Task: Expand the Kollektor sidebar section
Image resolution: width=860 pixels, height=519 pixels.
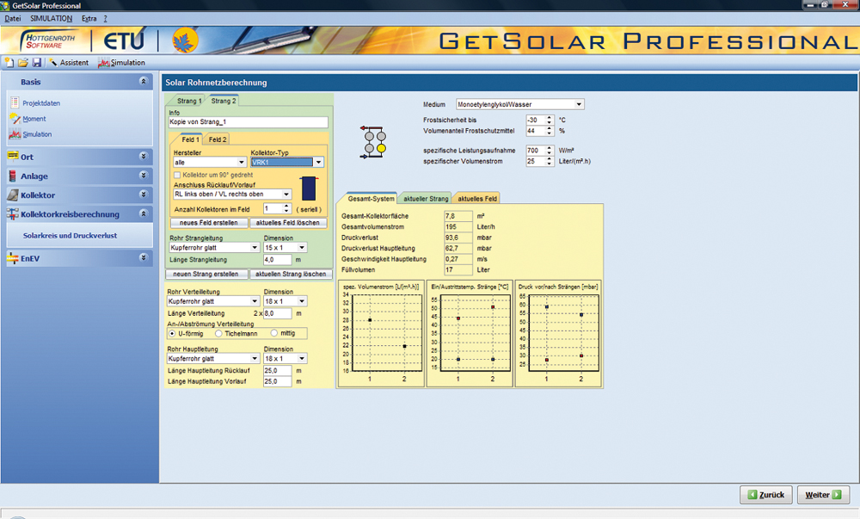Action: [x=144, y=195]
